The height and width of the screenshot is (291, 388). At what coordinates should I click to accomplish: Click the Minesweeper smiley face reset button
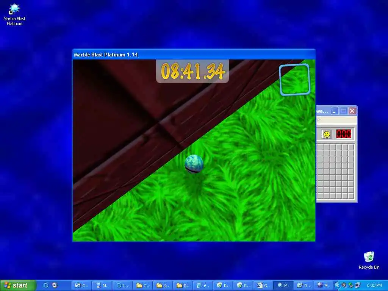(x=327, y=134)
